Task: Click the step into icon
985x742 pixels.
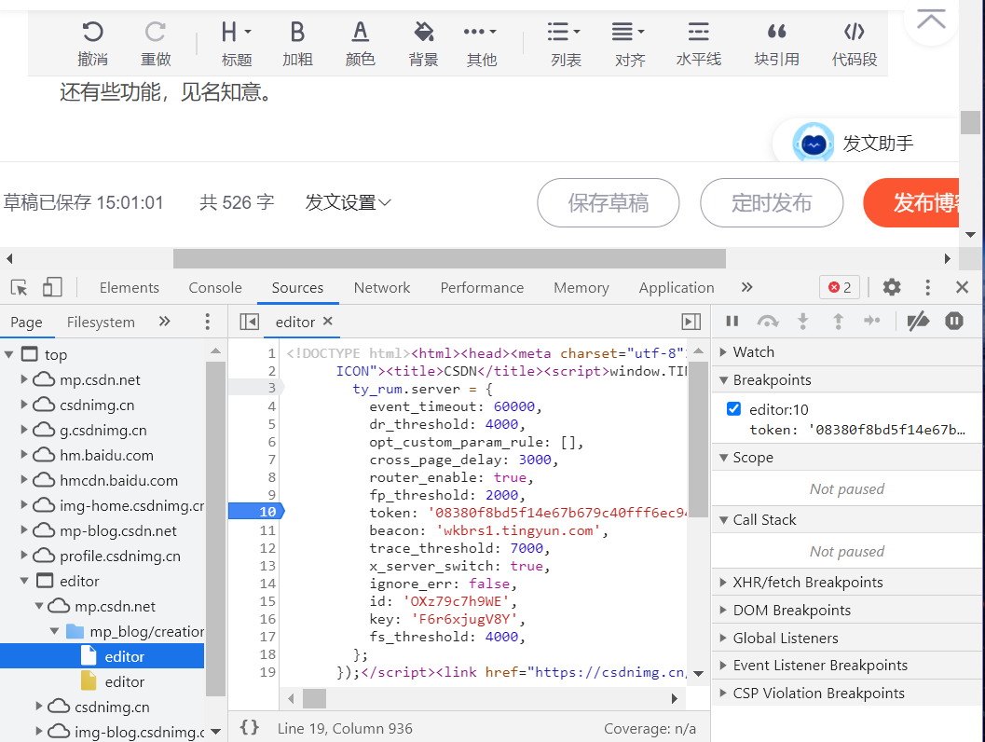Action: point(803,321)
